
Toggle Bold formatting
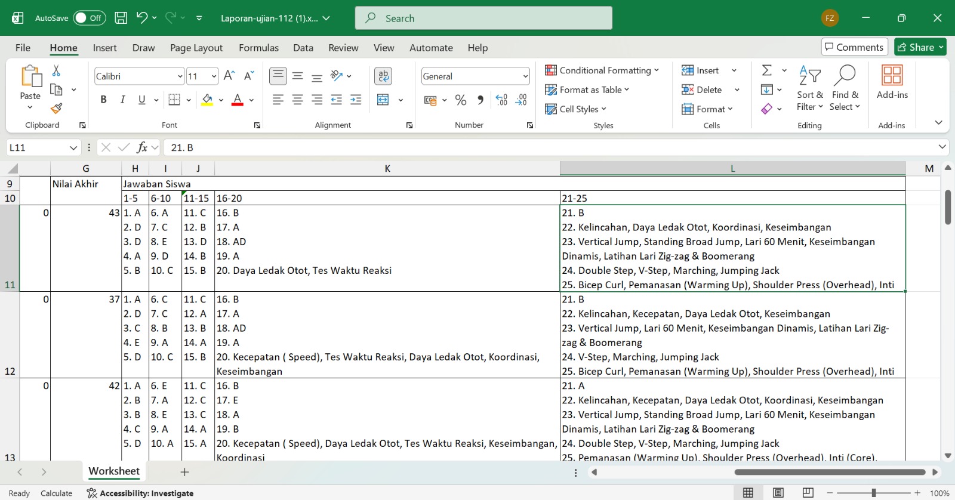103,100
